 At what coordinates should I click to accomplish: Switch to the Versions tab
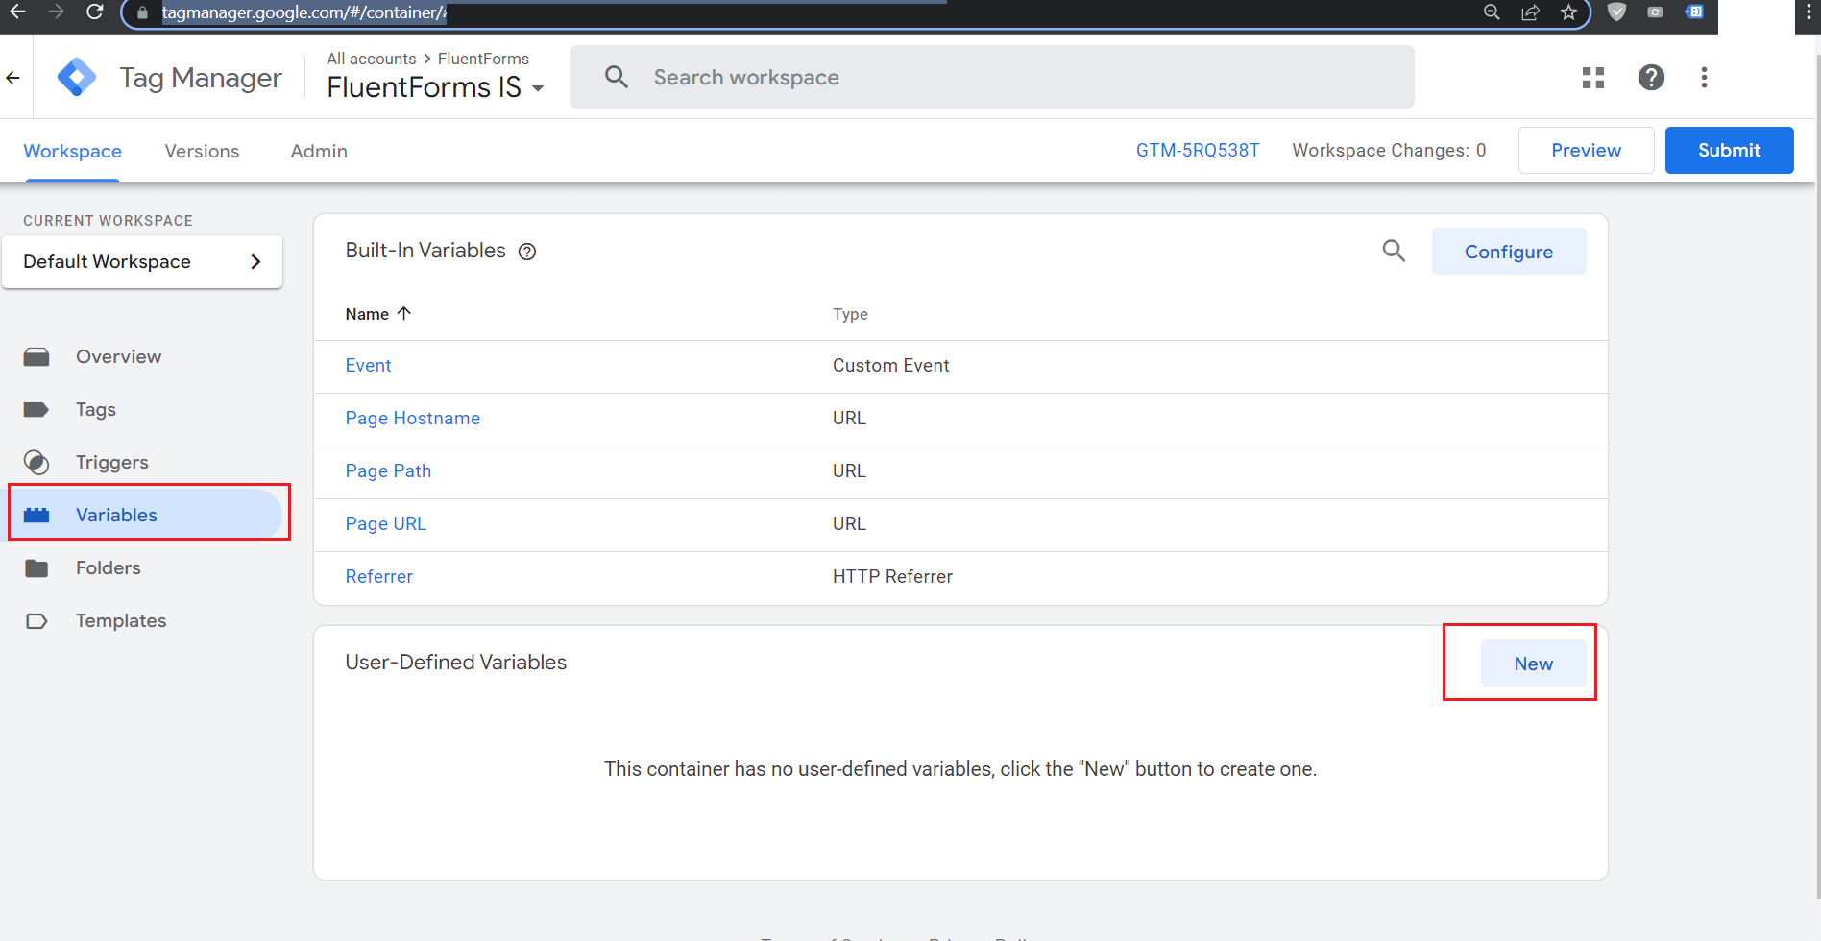[x=202, y=152]
